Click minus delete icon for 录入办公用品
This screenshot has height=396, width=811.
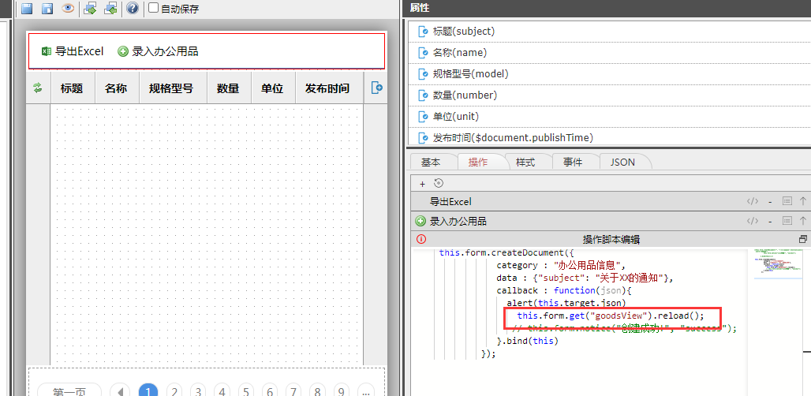tap(770, 221)
